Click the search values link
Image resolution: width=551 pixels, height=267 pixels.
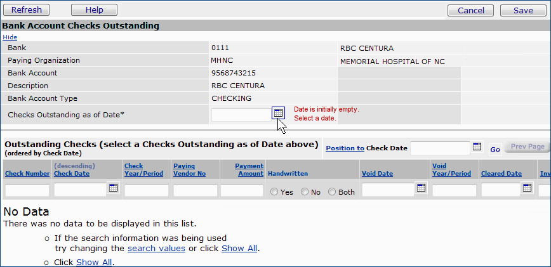156,248
